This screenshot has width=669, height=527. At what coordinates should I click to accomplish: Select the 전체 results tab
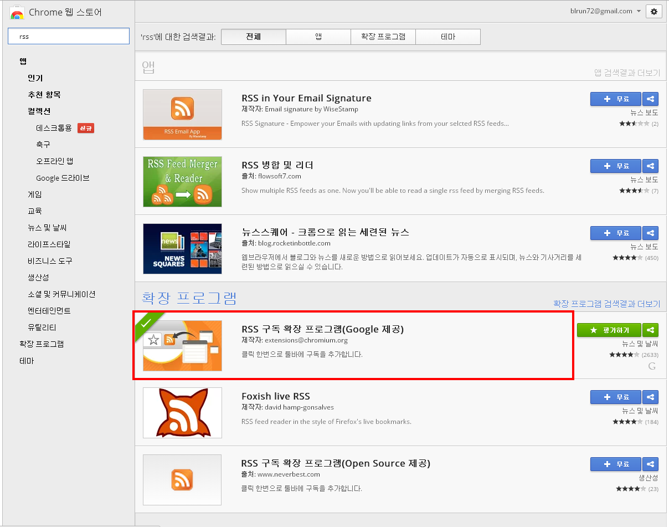[x=254, y=37]
